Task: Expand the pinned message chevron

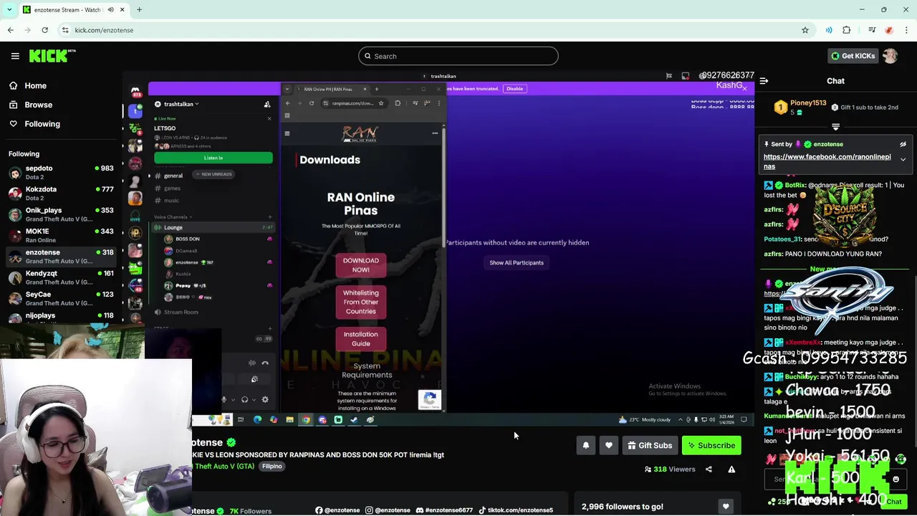Action: (903, 159)
